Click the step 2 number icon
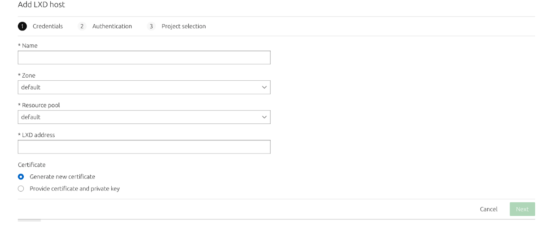 point(82,26)
